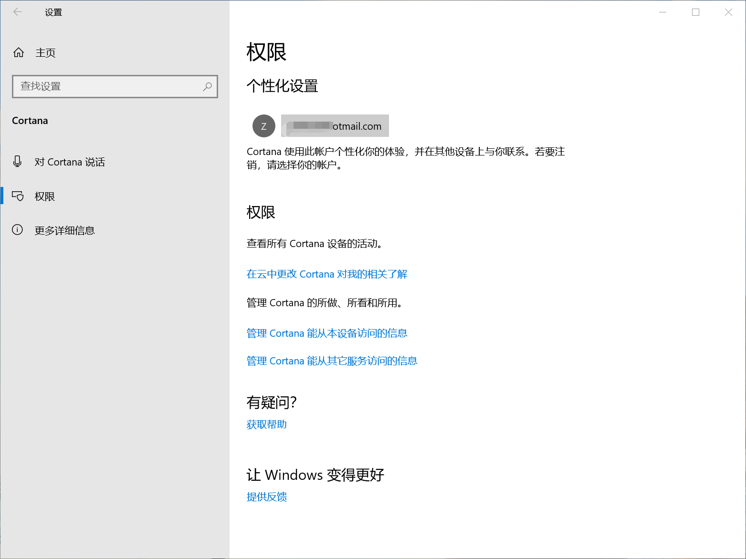Click 管理 Cortana 能从本设备访问的信息
Image resolution: width=746 pixels, height=559 pixels.
pos(326,333)
